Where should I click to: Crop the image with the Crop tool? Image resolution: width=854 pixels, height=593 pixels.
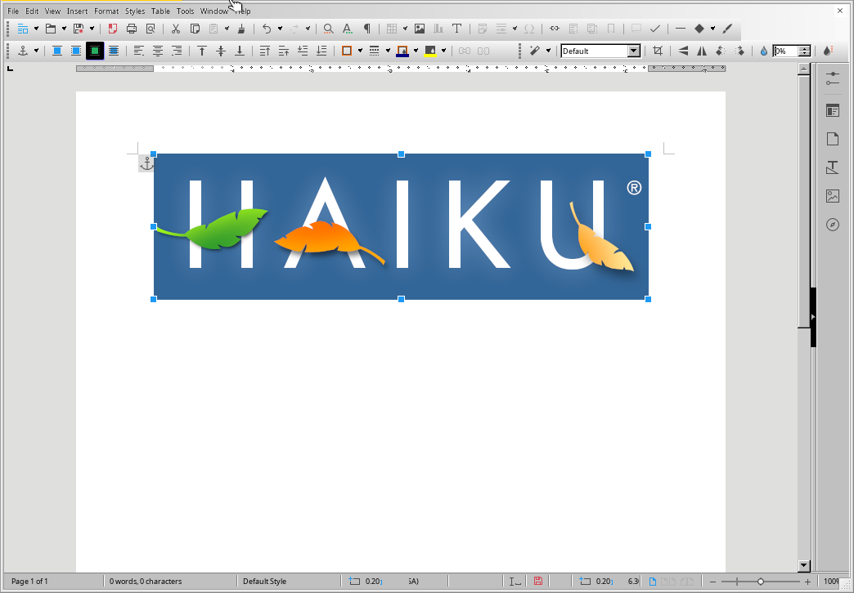pos(658,51)
